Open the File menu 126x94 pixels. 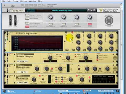[x=4, y=1]
